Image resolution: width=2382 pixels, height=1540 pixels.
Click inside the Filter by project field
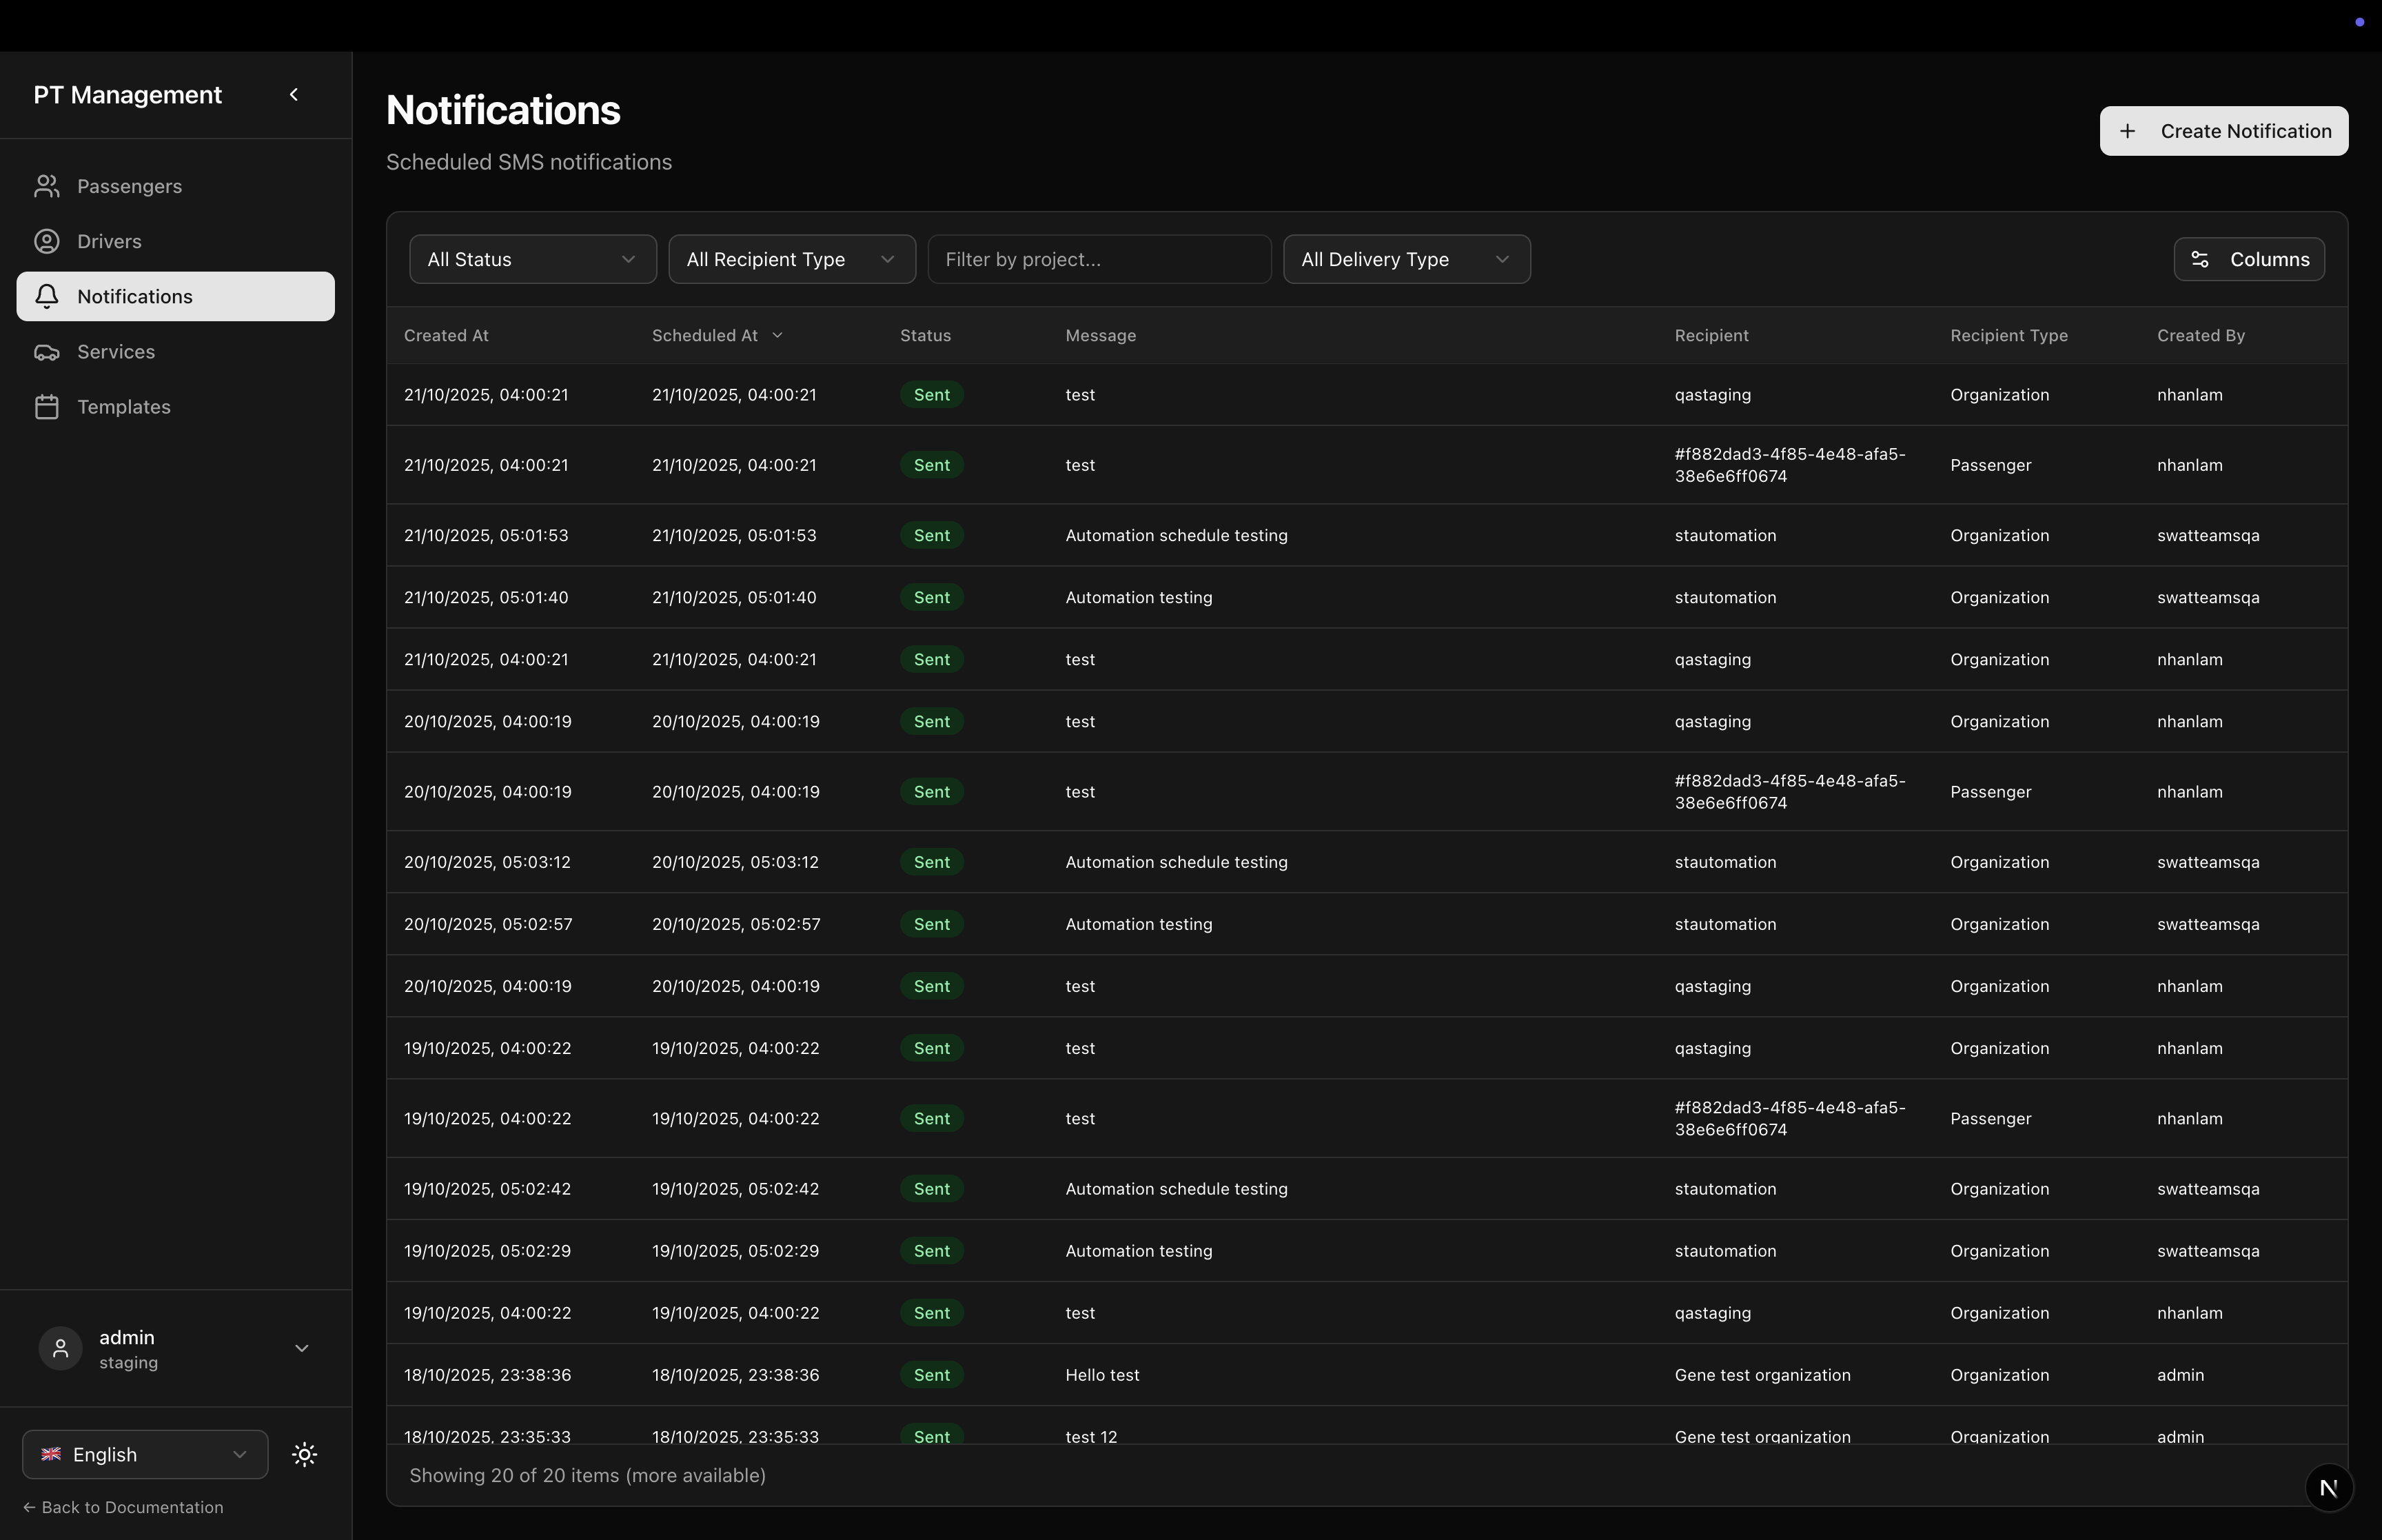click(1099, 259)
